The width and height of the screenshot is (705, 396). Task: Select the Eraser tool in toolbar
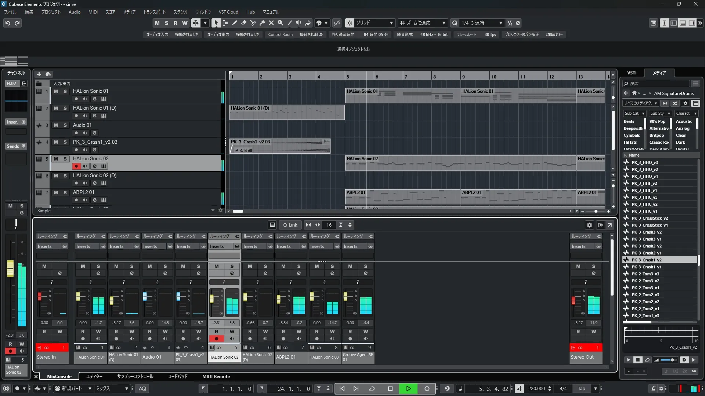coord(243,23)
